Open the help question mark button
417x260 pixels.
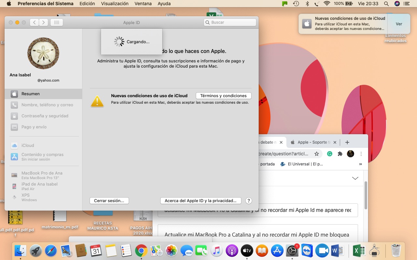coord(249,201)
